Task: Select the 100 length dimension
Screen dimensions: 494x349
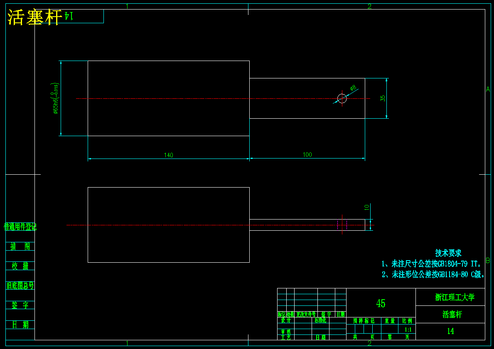Action: tap(307, 154)
